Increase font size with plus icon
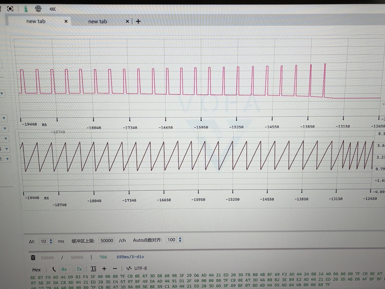385x289 pixels. click(104, 268)
